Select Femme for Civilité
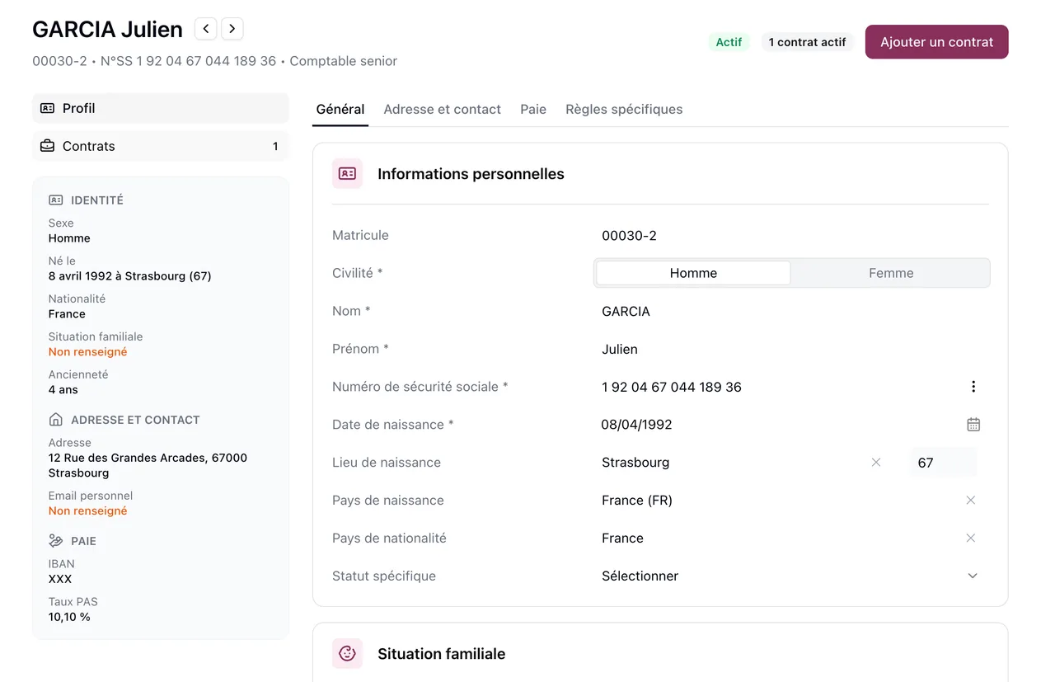Screen dimensions: 1055x682 [x=891, y=273]
